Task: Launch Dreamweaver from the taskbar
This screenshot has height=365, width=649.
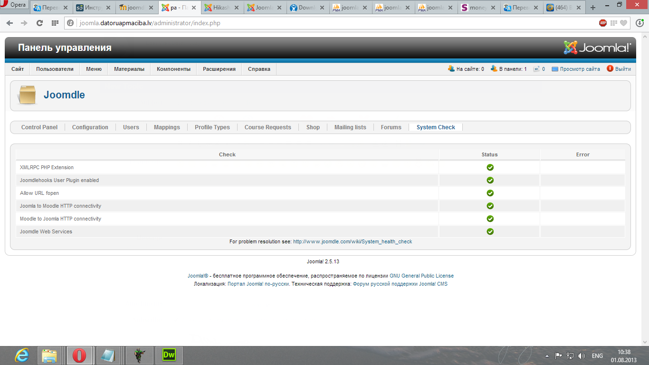Action: click(x=169, y=355)
